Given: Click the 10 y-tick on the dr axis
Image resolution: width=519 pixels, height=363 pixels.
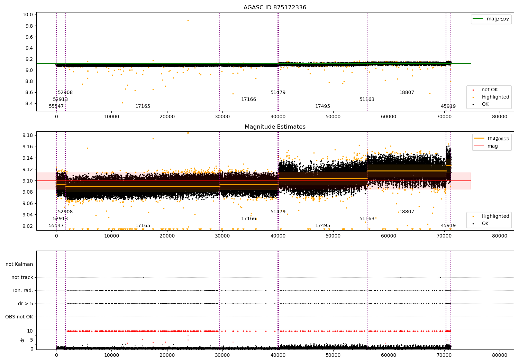Looking at the screenshot, I should click(x=30, y=331).
